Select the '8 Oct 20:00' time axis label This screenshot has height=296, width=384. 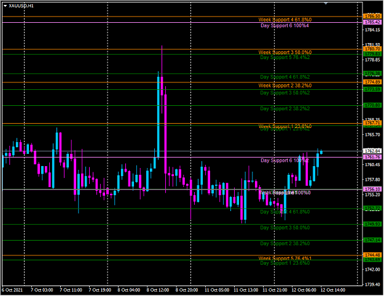(x=187, y=290)
